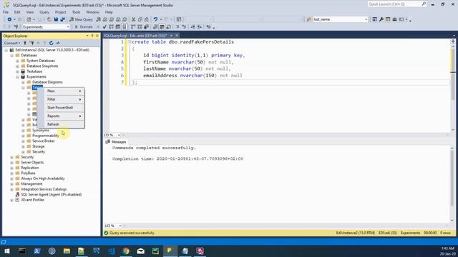This screenshot has width=458, height=257.
Task: Click the Save file icon
Action: point(56,19)
